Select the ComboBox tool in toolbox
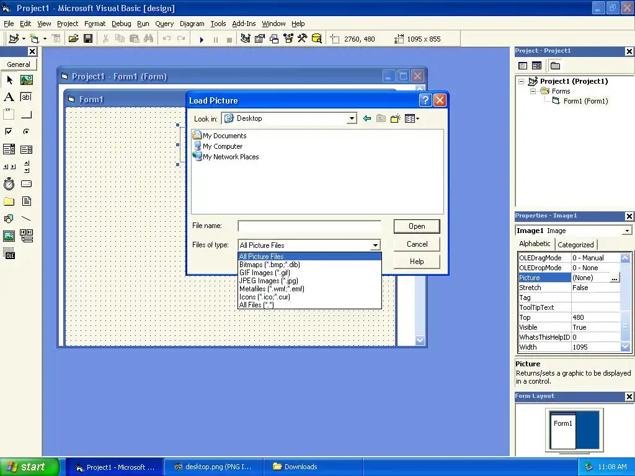Viewport: 635px width, 476px height. coord(9,149)
